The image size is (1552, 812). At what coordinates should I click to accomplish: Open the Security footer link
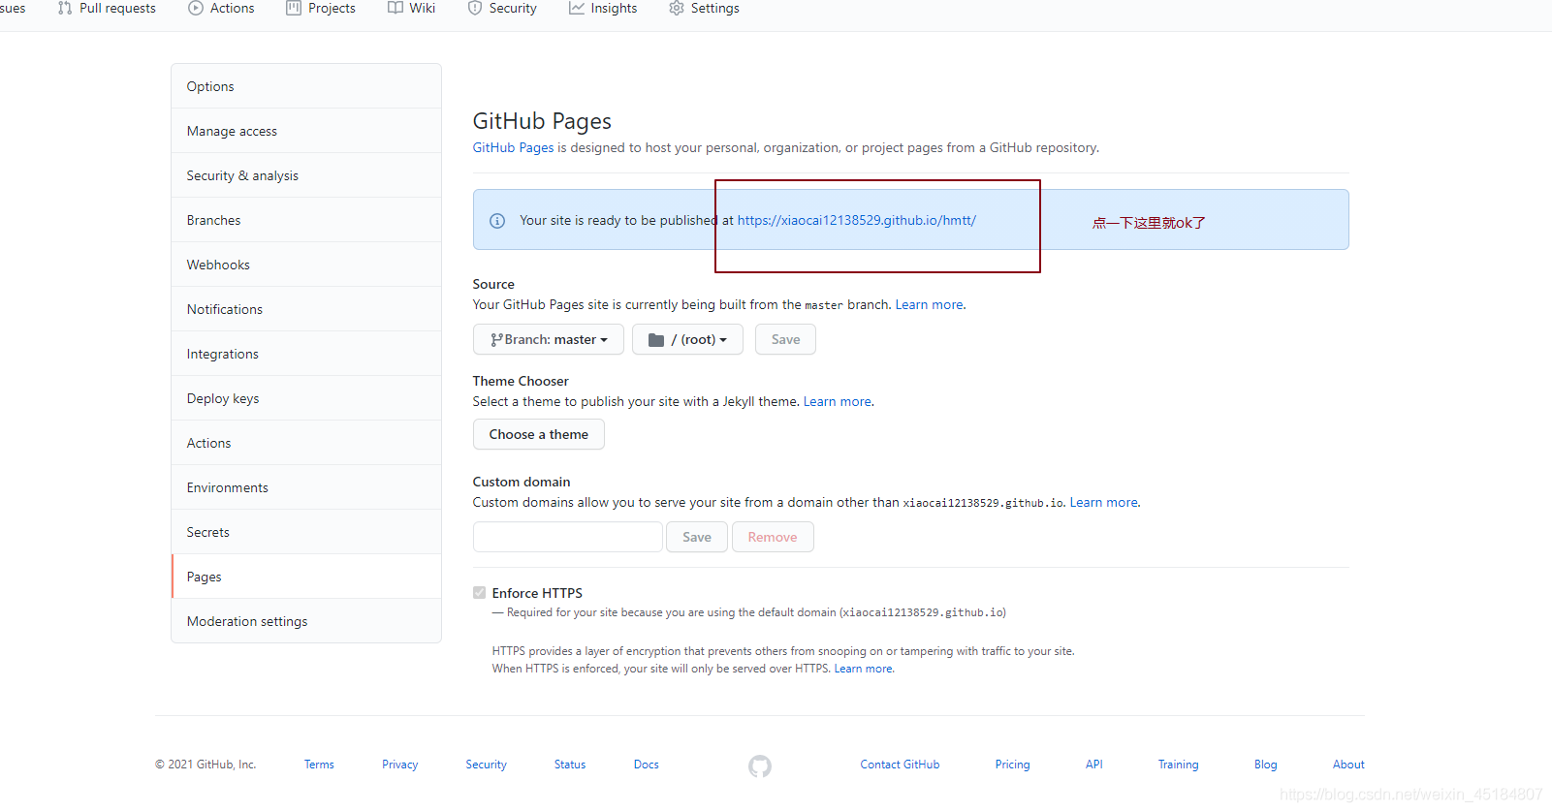point(486,765)
